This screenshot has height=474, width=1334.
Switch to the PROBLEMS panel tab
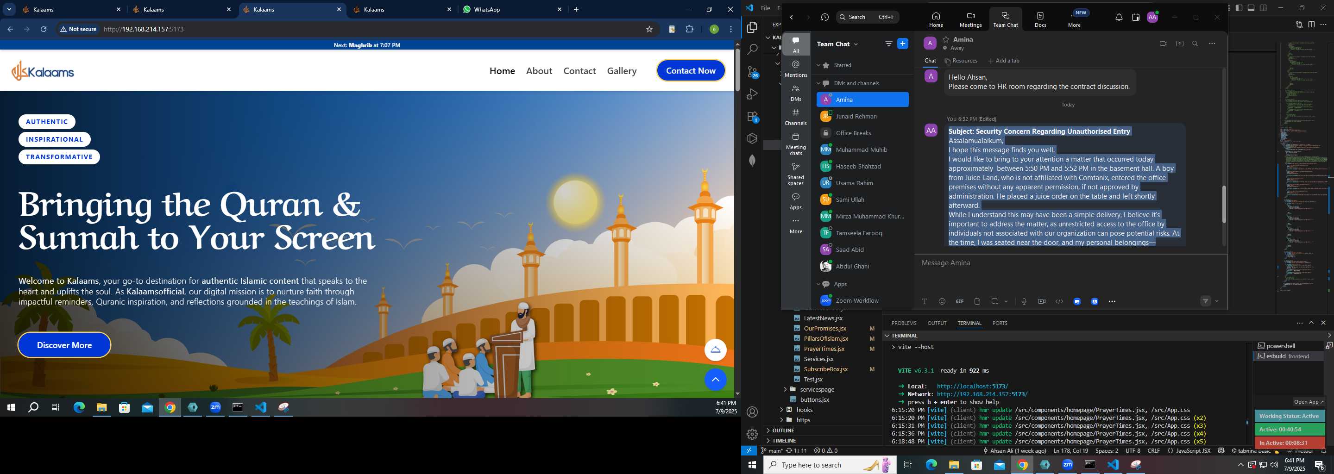[x=904, y=323]
